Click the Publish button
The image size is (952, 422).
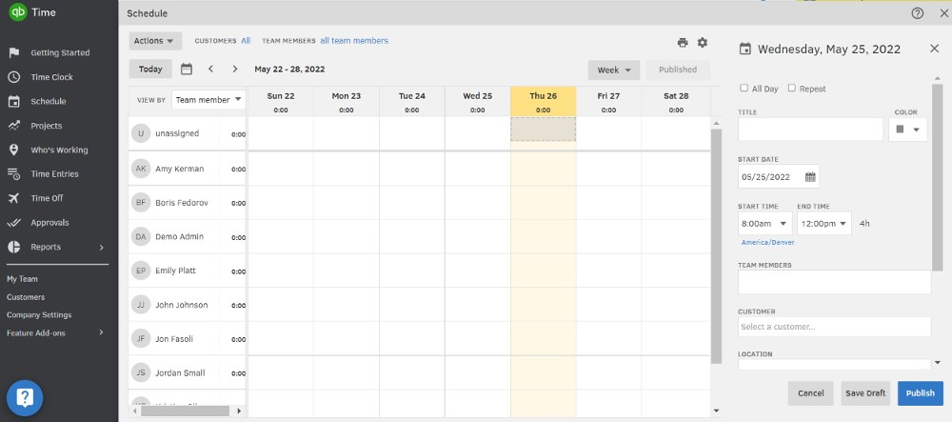(x=920, y=392)
